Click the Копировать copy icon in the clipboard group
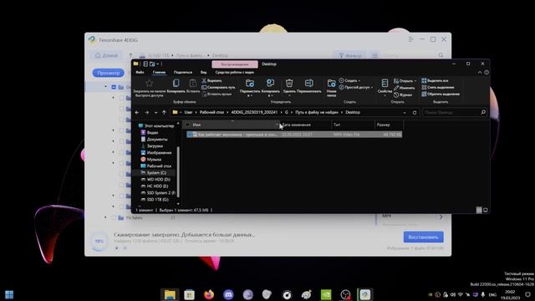This screenshot has width=535, height=301. [176, 83]
